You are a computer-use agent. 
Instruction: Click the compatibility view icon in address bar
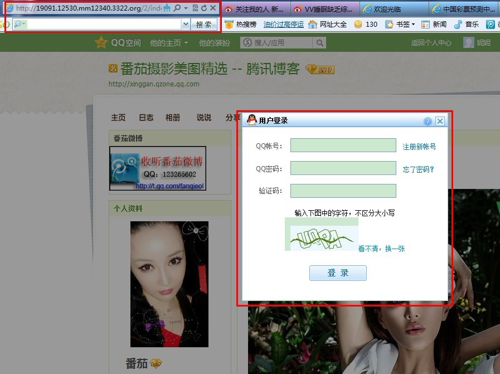196,8
